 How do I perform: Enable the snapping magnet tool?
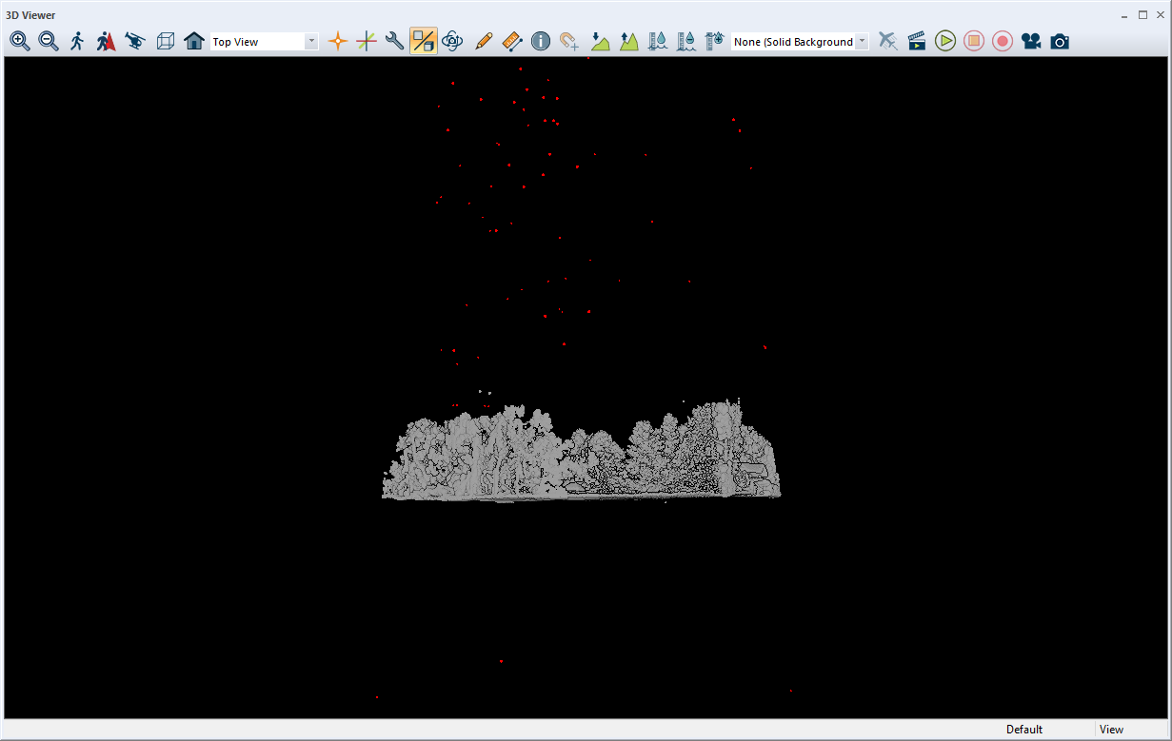tap(568, 41)
